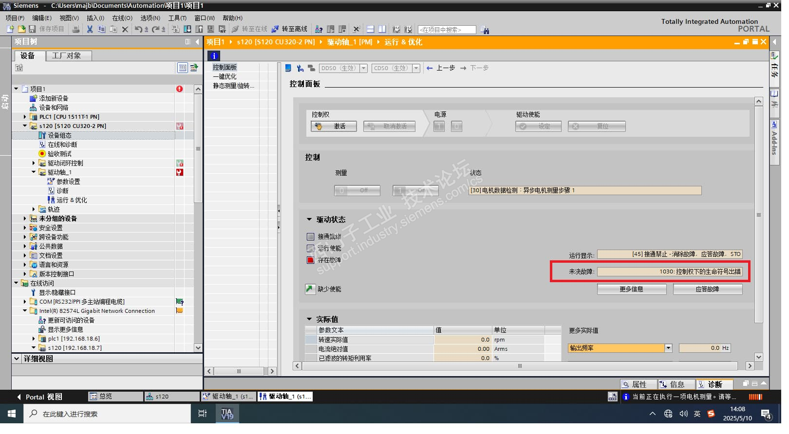Screen dimensions: 789x434
Task: Expand the PLC1 [CPU 1511T-1 PN] node
Action: pyautogui.click(x=25, y=117)
